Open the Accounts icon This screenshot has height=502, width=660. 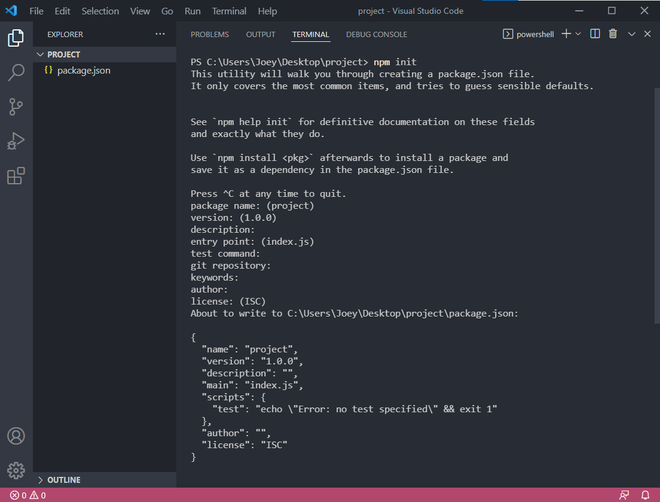(16, 436)
